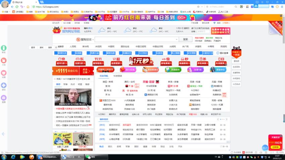285x160 pixels.
Task: Click the 精彩直播 play icon
Action: pos(218,53)
